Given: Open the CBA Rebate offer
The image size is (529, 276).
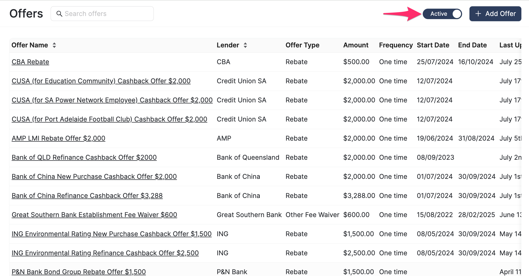Looking at the screenshot, I should [x=30, y=62].
